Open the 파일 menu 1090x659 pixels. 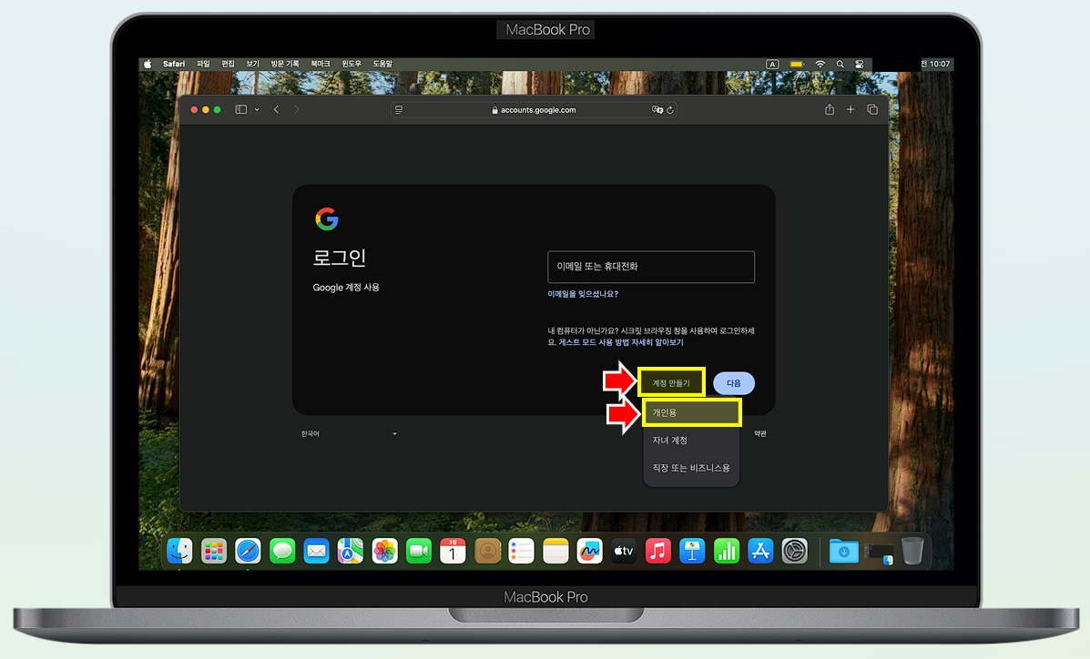click(x=203, y=64)
